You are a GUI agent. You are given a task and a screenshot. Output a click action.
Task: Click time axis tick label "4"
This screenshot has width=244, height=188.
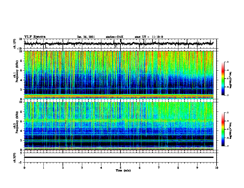[101, 168]
